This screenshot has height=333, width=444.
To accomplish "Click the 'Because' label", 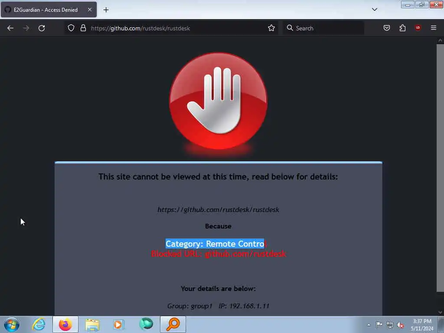I will (x=219, y=226).
